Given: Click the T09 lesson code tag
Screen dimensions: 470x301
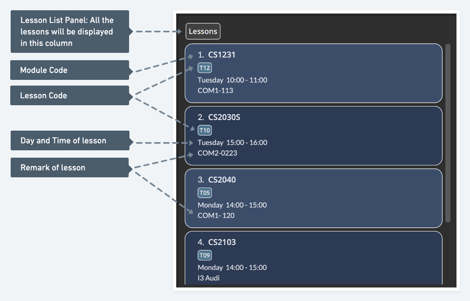Looking at the screenshot, I should [204, 256].
